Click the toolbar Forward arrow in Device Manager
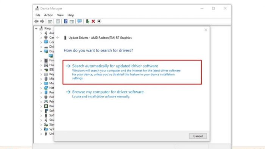 click(x=42, y=21)
